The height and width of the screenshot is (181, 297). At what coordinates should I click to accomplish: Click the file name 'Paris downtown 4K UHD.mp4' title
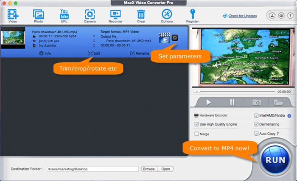(55, 32)
